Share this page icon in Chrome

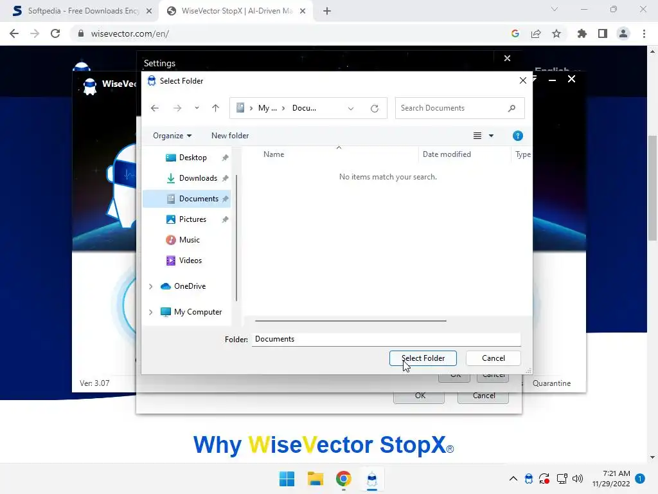(x=536, y=33)
